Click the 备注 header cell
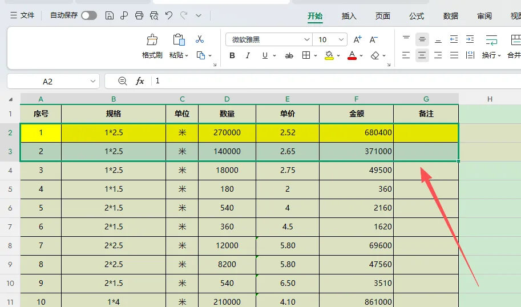This screenshot has width=521, height=307. coord(426,114)
